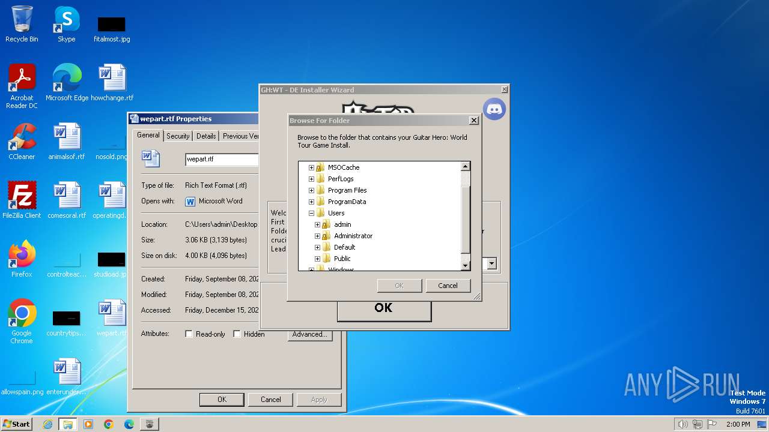This screenshot has width=769, height=432.
Task: Click the volume icon in system tray
Action: 682,424
